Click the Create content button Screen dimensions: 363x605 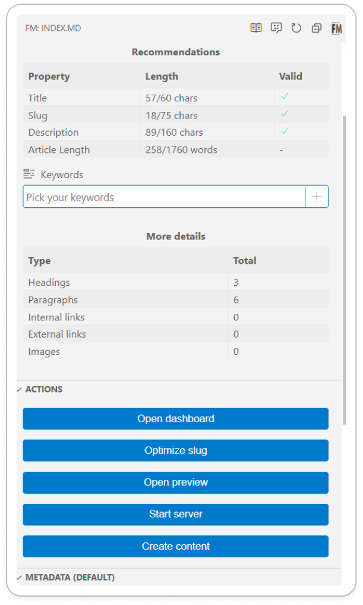(x=175, y=546)
